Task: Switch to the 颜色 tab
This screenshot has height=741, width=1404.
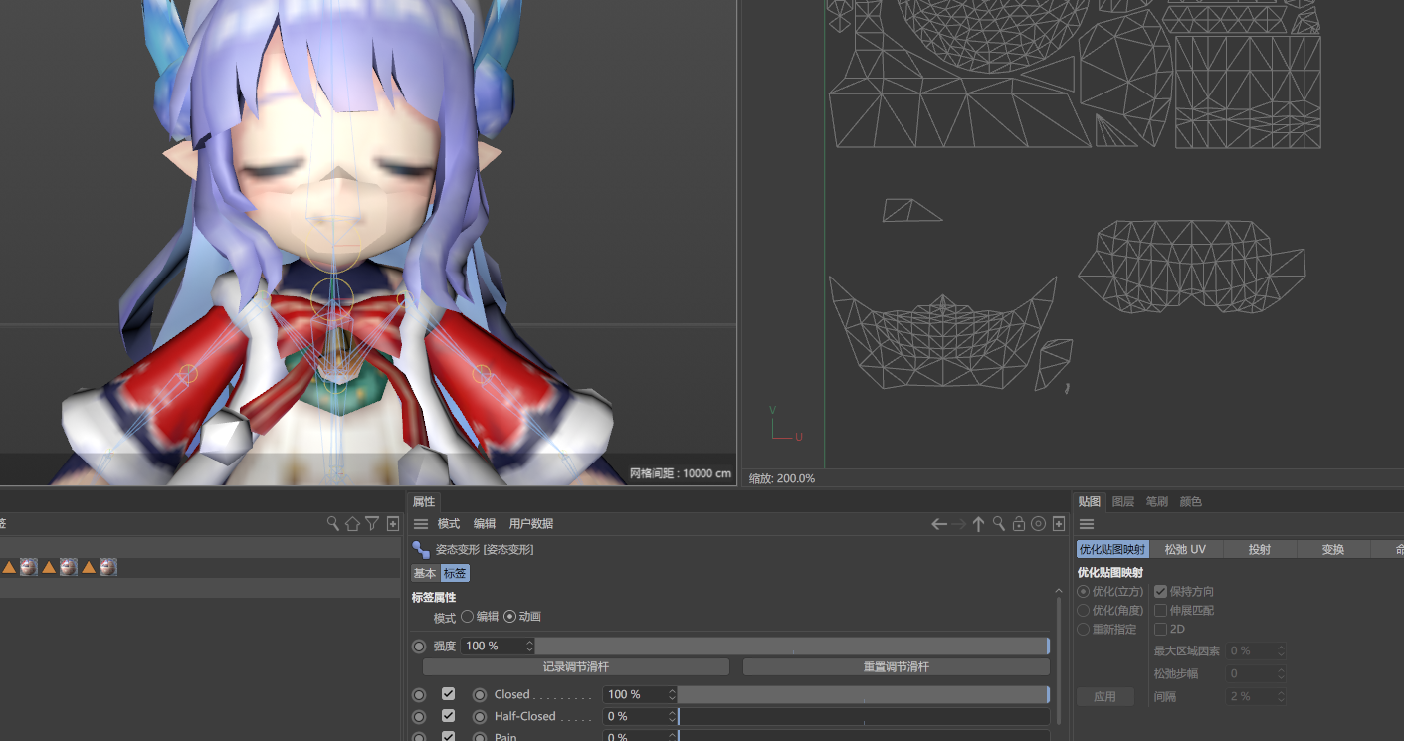Action: click(1190, 501)
